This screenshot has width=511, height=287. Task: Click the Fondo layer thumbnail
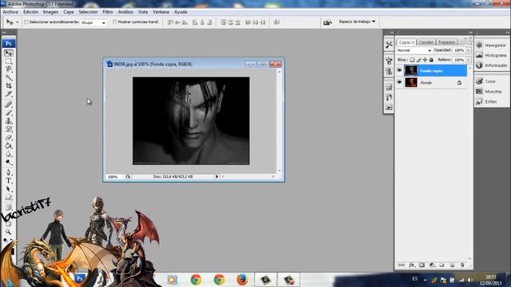411,82
